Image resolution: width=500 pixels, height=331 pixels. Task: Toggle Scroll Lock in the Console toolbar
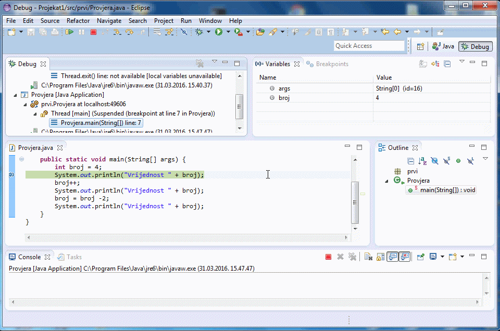[x=380, y=257]
